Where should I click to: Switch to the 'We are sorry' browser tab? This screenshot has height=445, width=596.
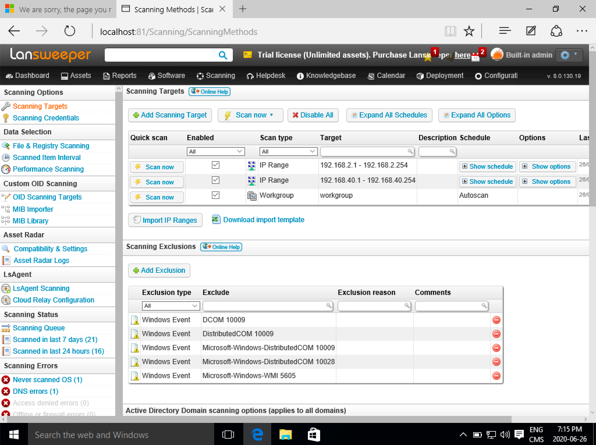coord(58,9)
